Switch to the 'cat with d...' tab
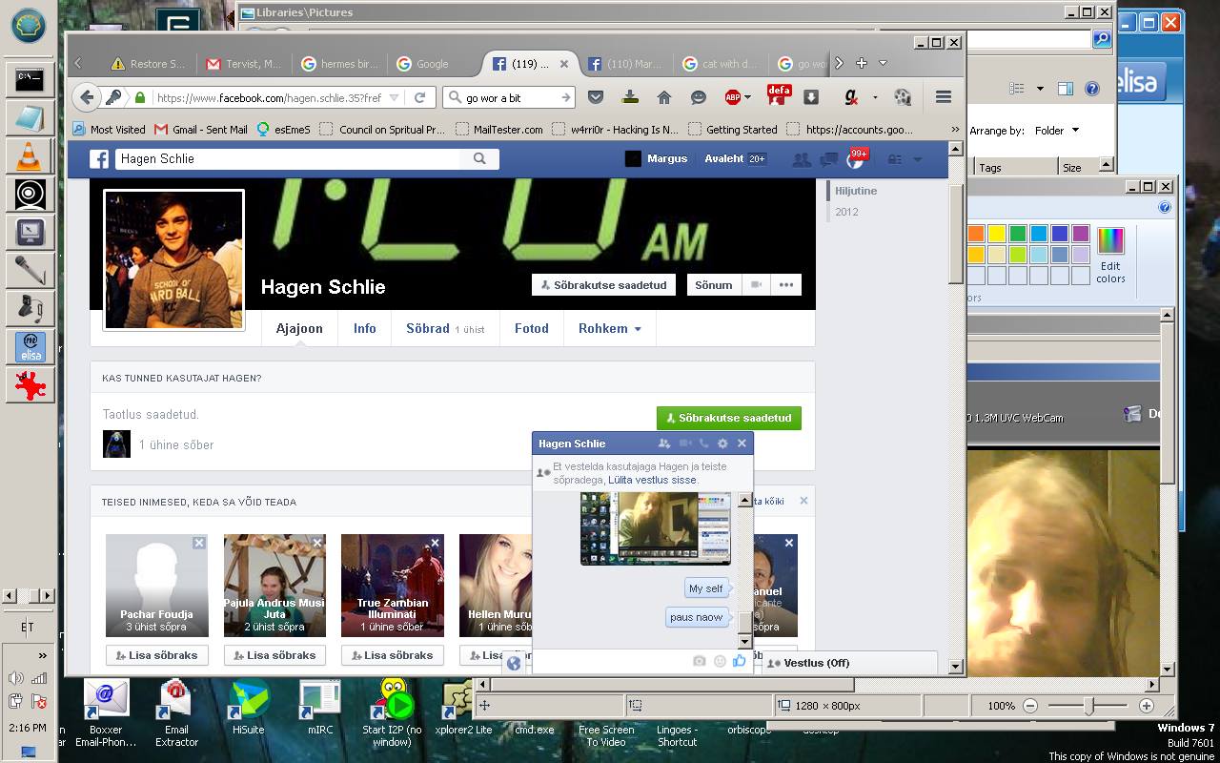This screenshot has height=763, width=1220. click(721, 64)
